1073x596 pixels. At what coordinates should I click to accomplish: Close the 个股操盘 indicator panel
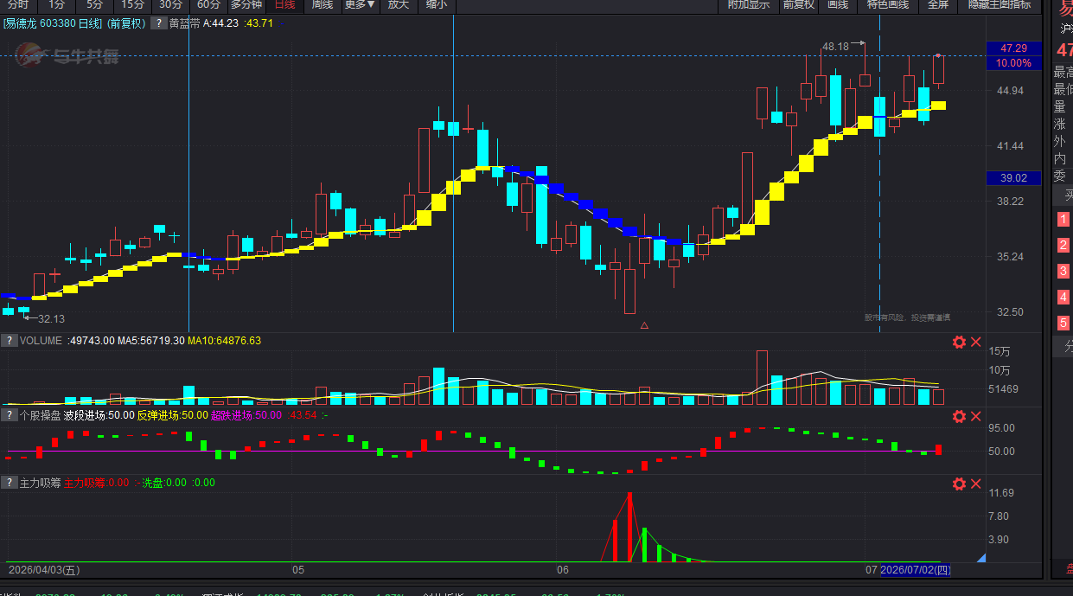coord(976,416)
